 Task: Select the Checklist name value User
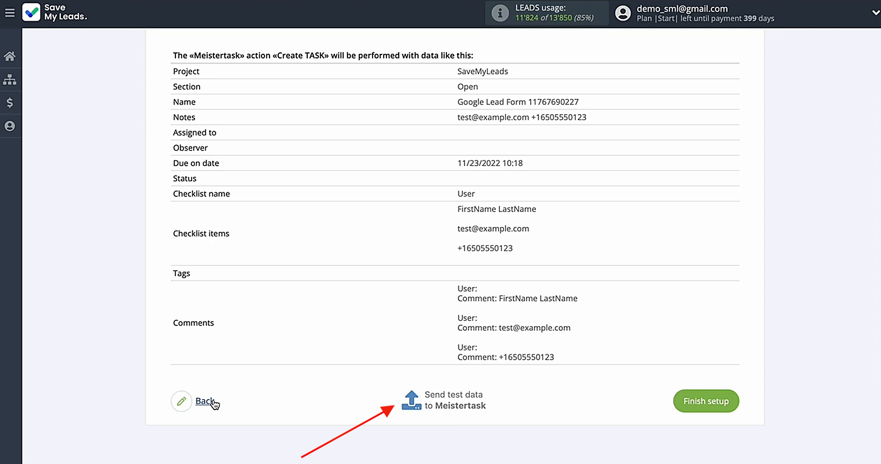(466, 194)
